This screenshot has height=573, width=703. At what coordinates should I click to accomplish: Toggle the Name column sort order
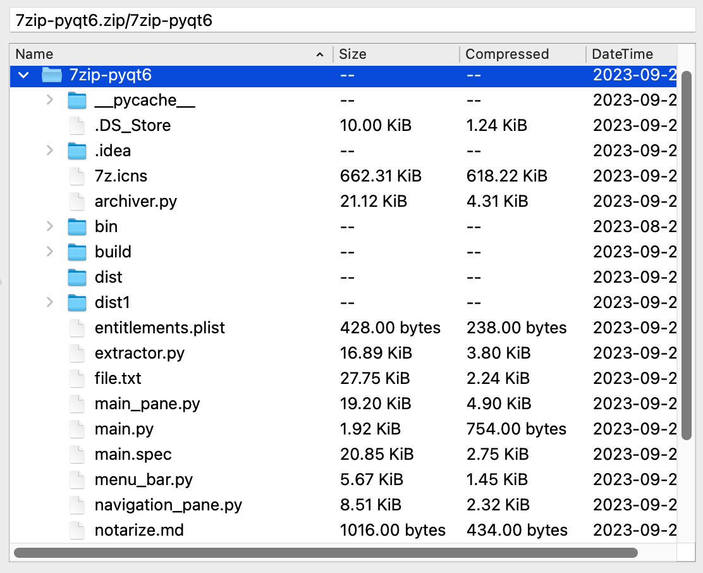click(34, 54)
